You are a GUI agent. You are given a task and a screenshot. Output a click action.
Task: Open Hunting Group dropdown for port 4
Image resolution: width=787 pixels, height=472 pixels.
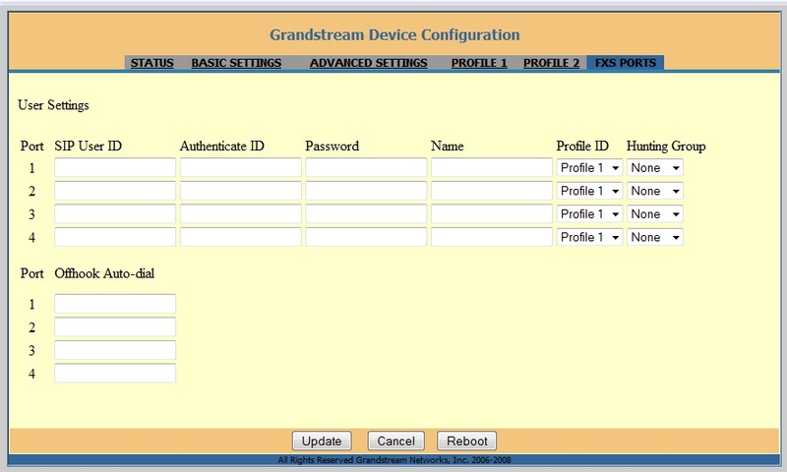655,237
